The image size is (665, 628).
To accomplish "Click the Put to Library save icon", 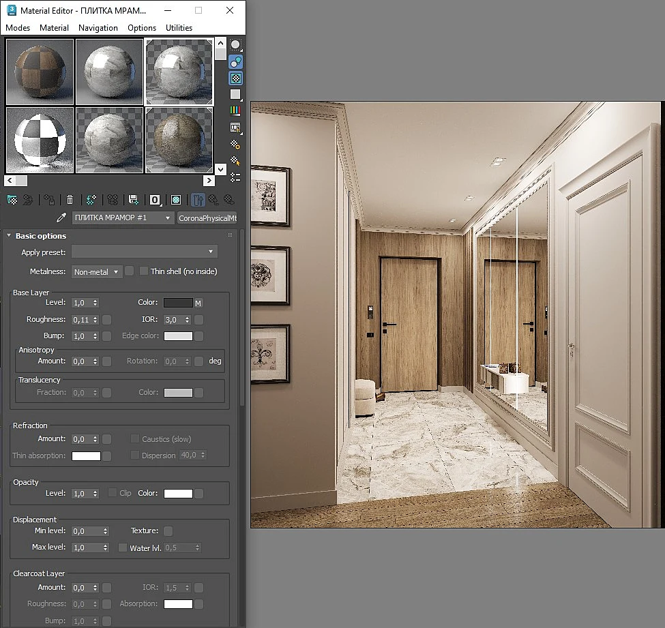I will (133, 200).
